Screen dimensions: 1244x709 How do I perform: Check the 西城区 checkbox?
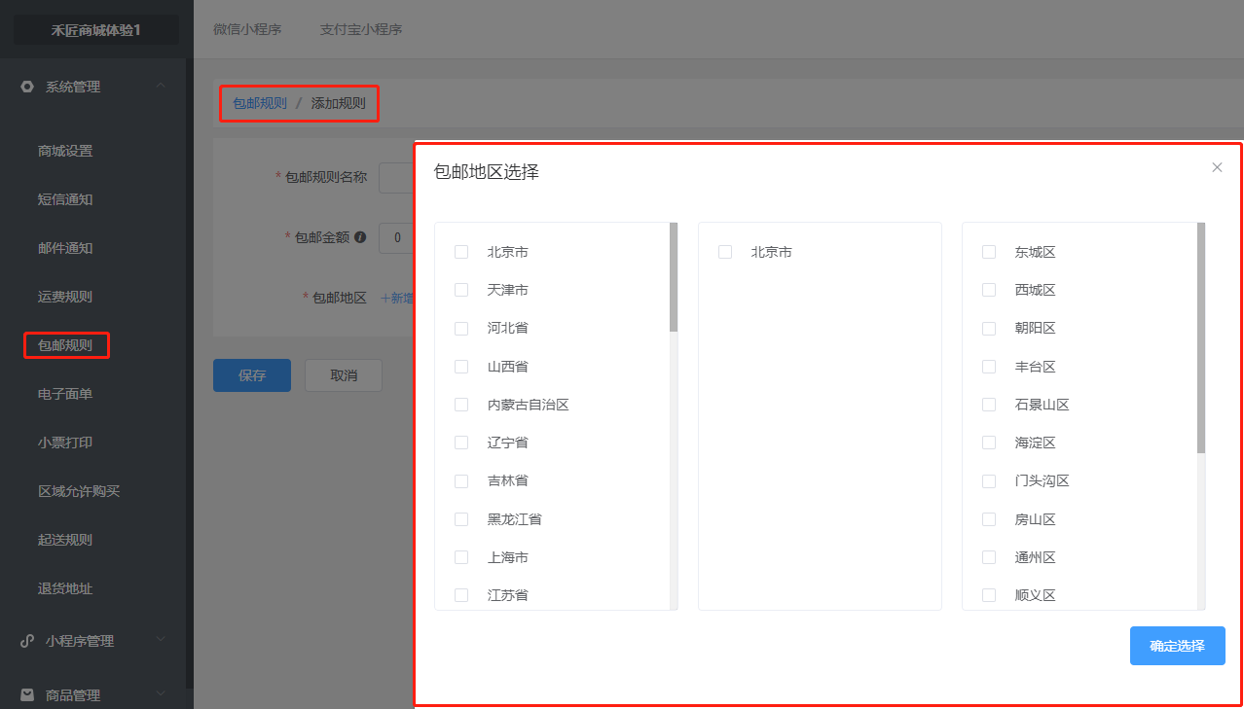point(989,290)
